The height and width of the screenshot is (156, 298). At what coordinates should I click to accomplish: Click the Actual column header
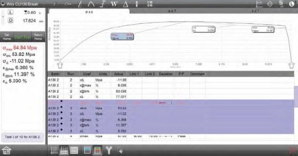[119, 74]
